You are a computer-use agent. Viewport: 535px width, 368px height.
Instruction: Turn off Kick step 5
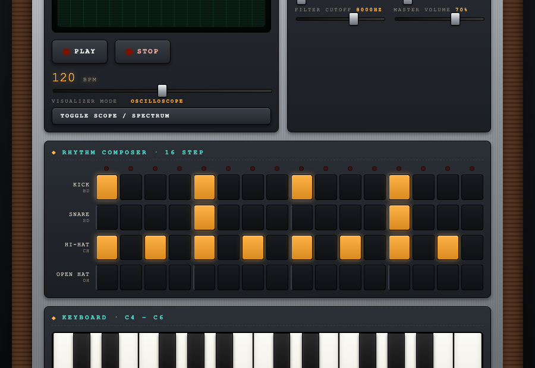204,187
